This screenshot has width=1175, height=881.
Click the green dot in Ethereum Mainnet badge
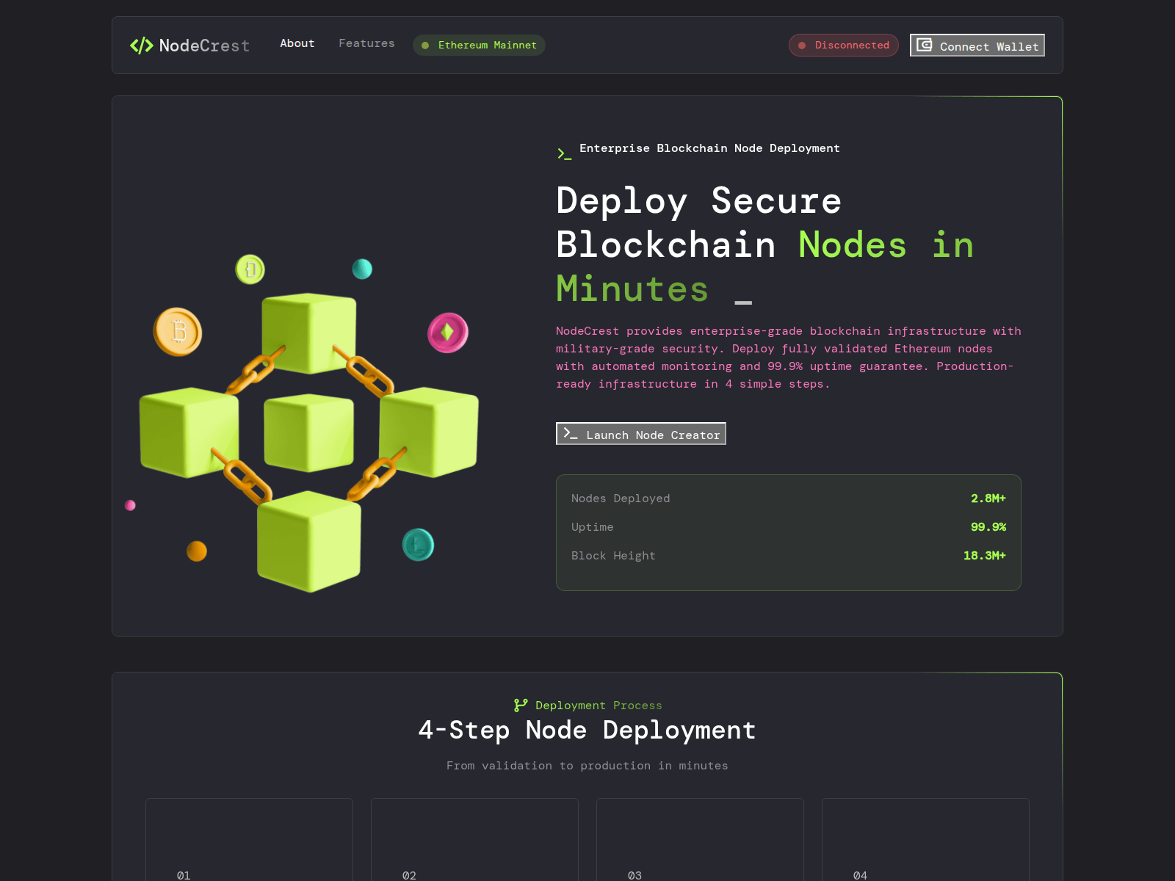[x=425, y=46]
